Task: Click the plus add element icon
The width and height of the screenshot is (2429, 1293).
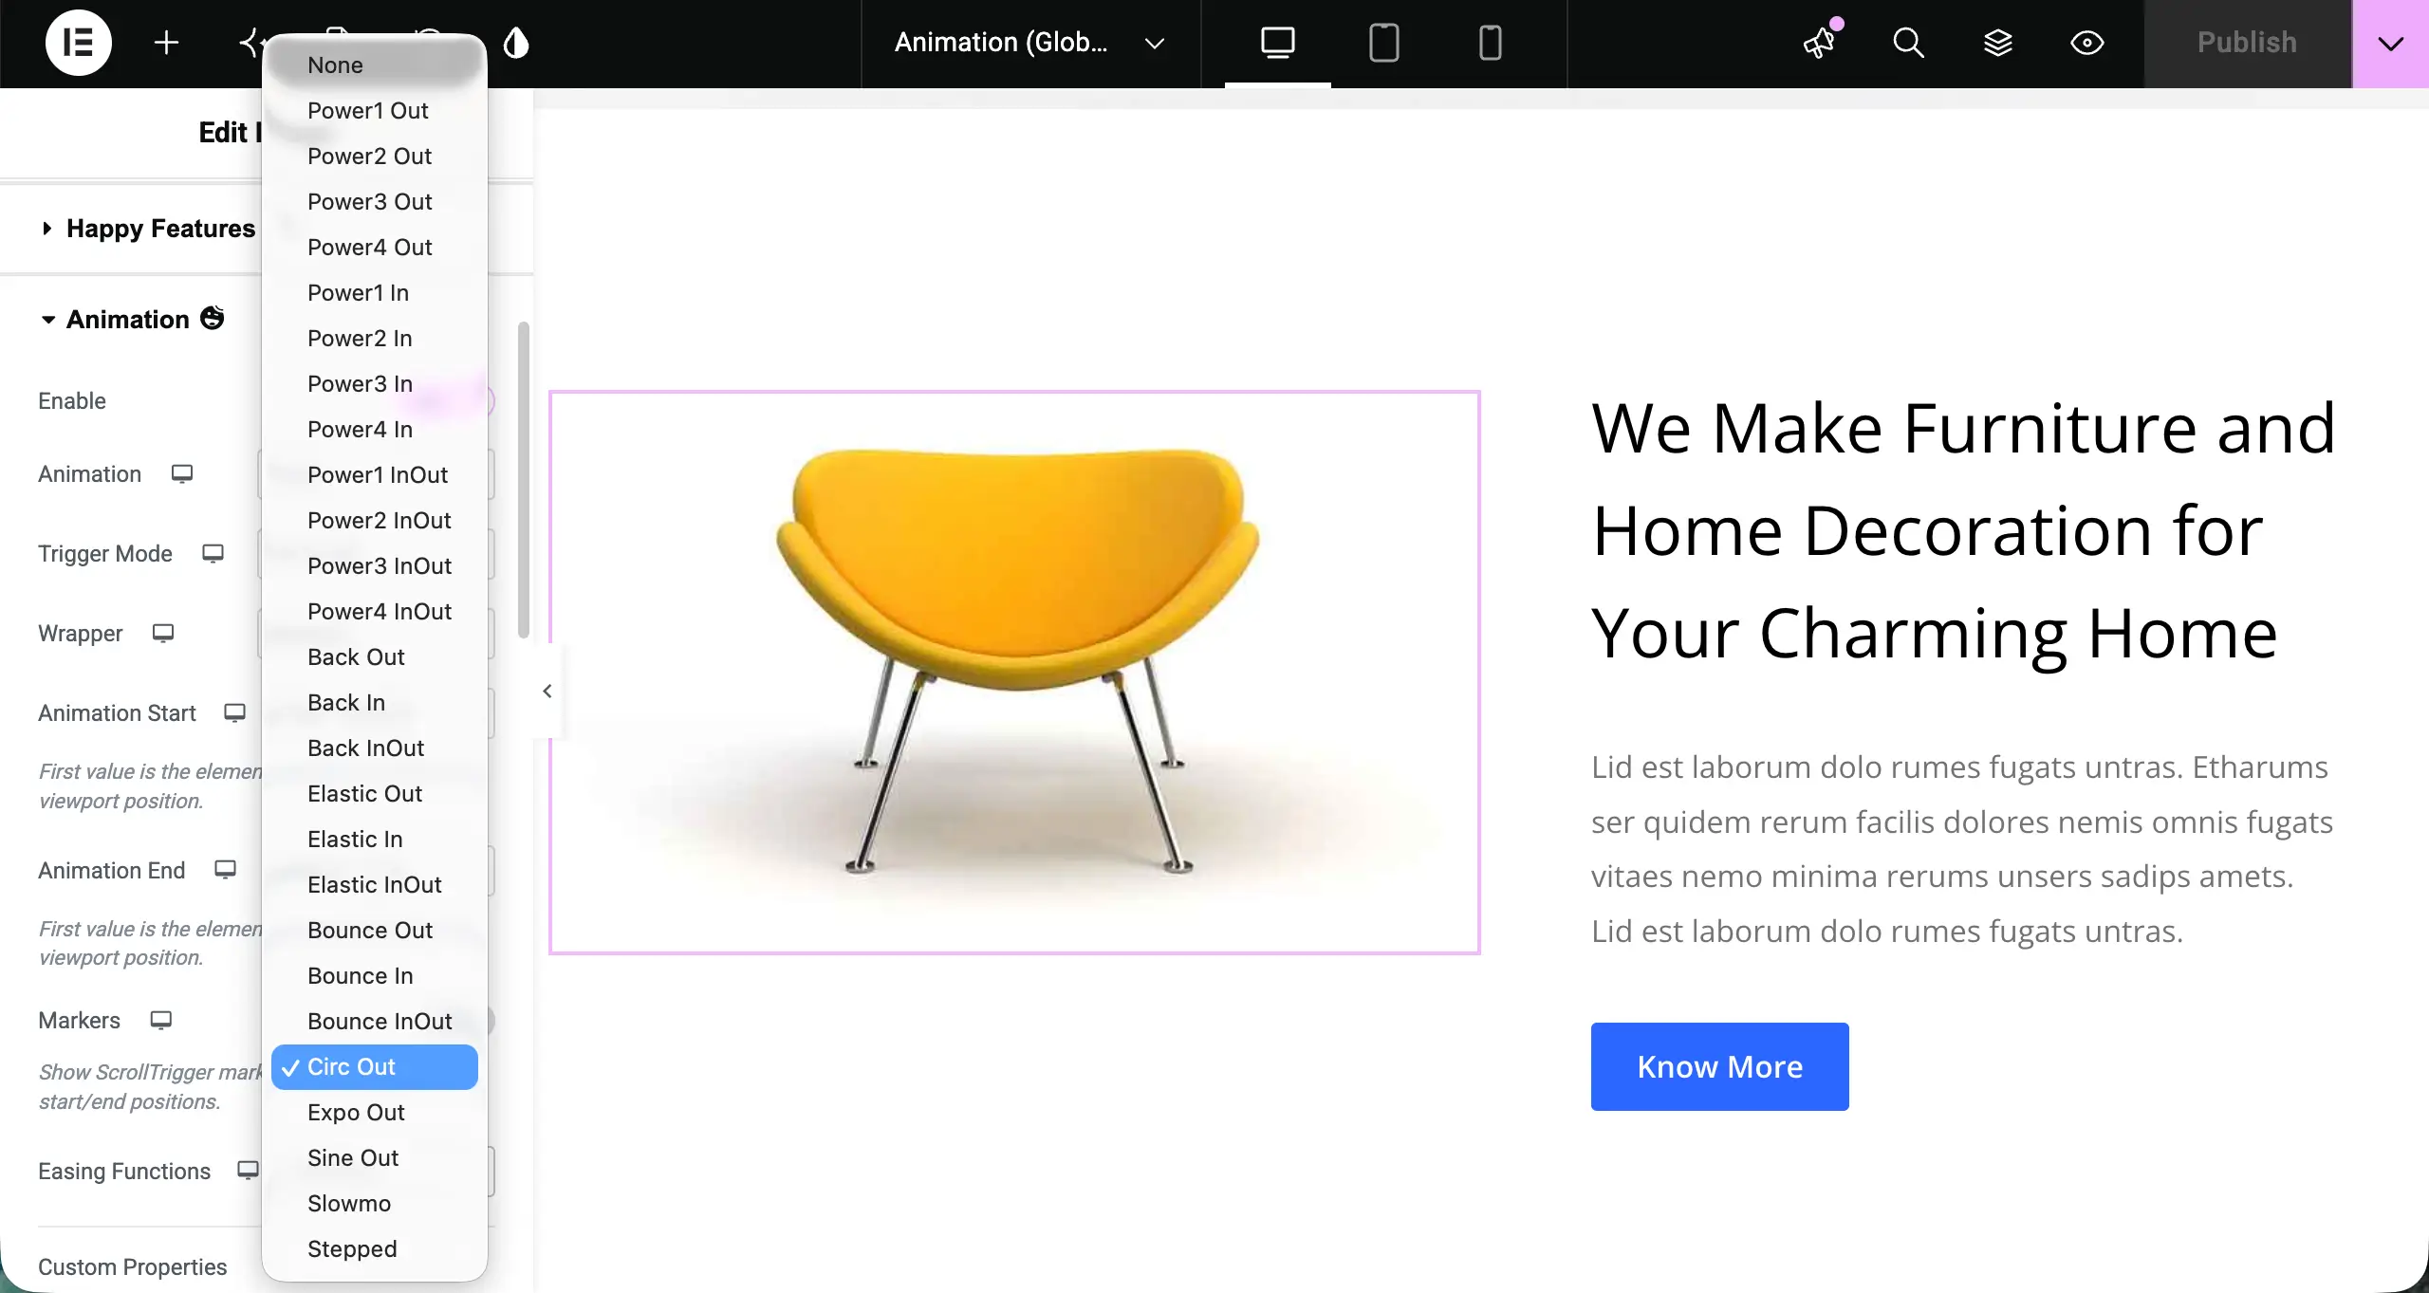Action: tap(166, 43)
